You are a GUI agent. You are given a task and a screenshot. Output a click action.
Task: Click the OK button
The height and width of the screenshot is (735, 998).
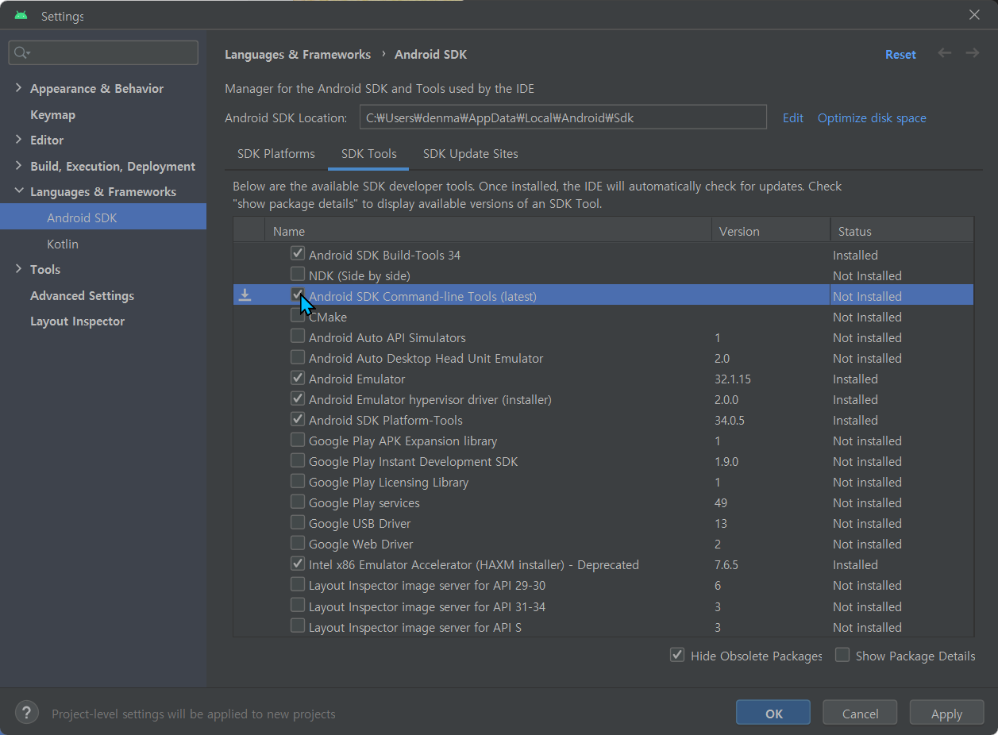pyautogui.click(x=773, y=713)
